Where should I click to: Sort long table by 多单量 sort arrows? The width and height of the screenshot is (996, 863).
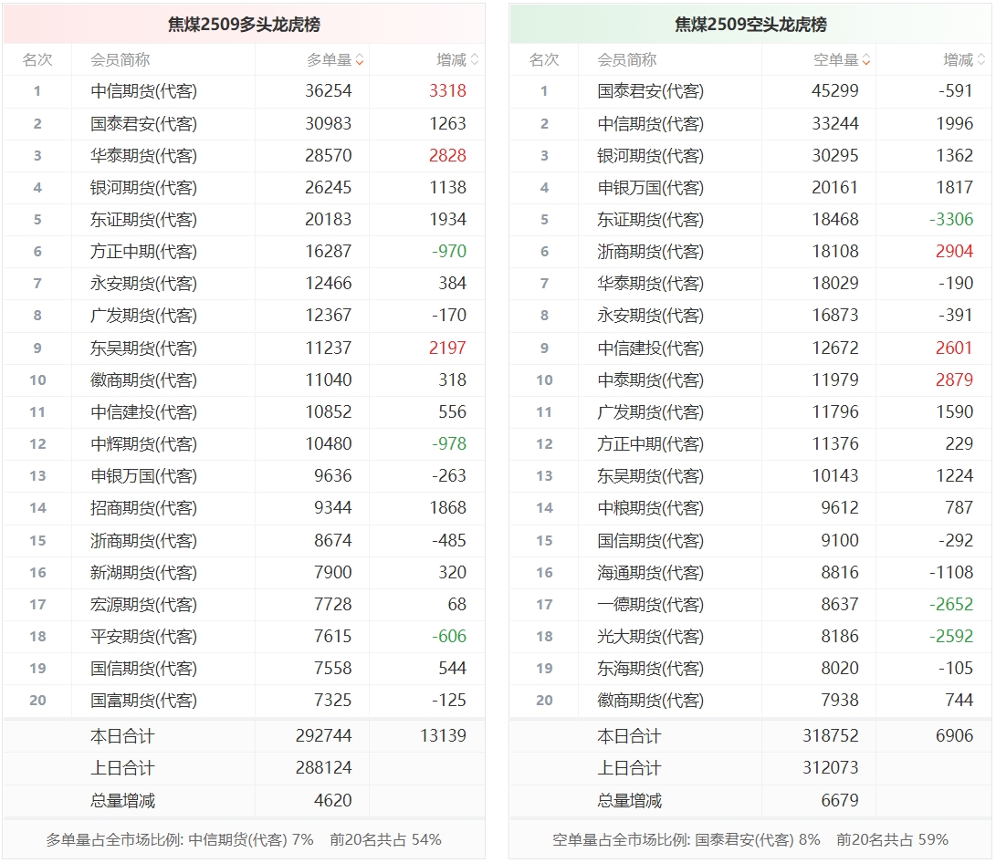point(360,60)
